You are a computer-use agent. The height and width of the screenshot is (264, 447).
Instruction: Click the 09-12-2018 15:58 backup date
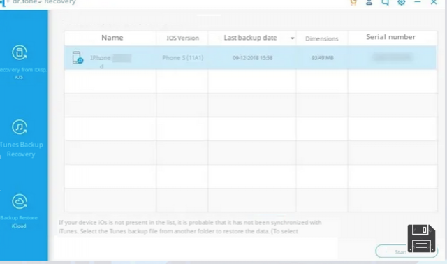(x=253, y=58)
